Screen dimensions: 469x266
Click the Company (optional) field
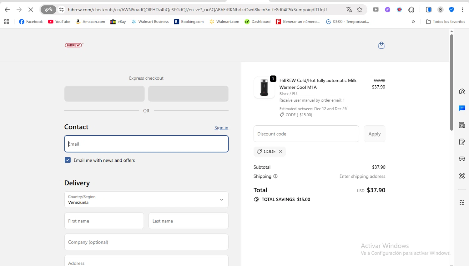click(146, 242)
